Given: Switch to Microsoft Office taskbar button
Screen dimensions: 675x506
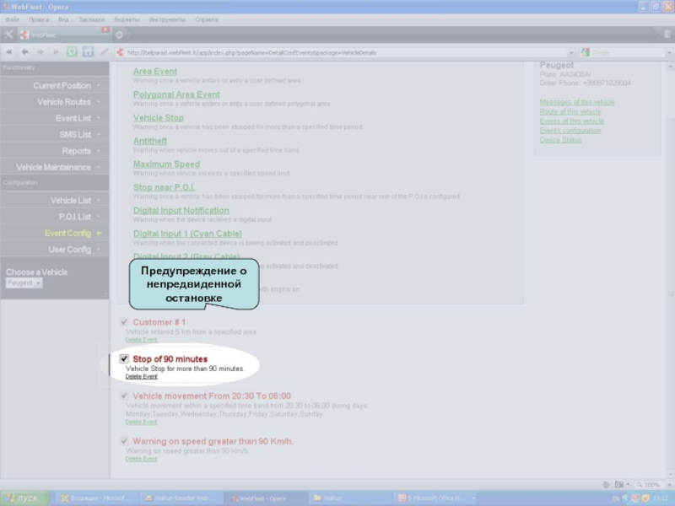Looking at the screenshot, I should tap(435, 498).
